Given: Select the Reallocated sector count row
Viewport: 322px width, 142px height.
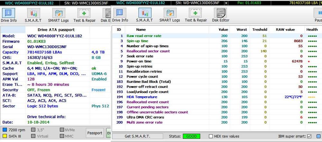Looking at the screenshot, I should pos(217,51).
